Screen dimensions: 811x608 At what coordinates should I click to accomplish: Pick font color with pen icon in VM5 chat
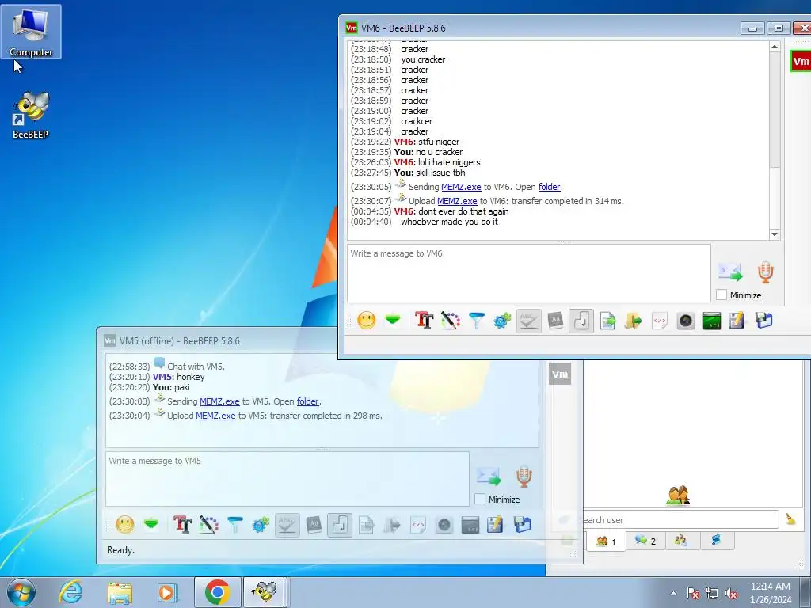coord(209,525)
